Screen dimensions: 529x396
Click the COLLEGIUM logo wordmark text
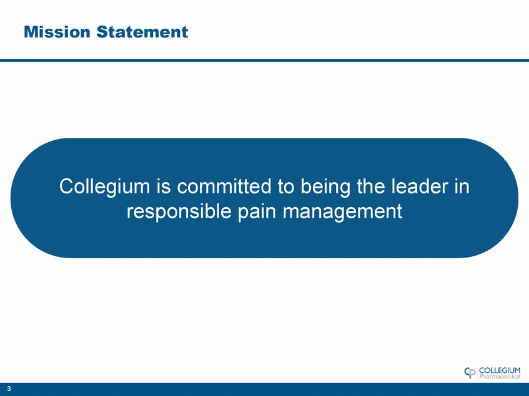tap(499, 370)
